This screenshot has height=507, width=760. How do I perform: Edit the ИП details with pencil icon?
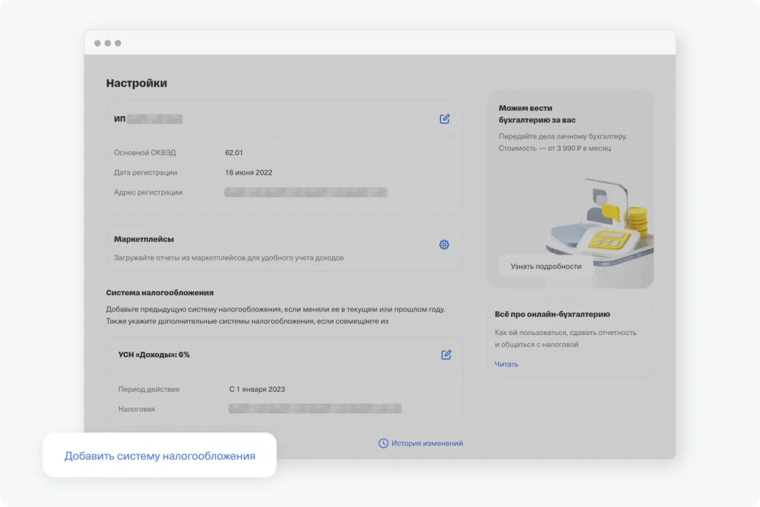pos(445,118)
